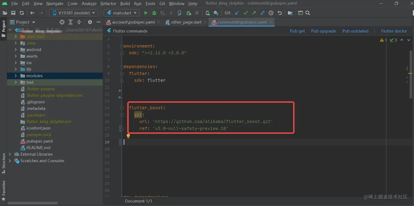Image resolution: width=414 pixels, height=206 pixels.
Task: Open the Project view selector dropdown
Action: click(23, 22)
